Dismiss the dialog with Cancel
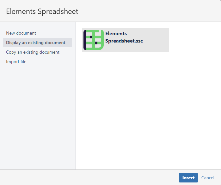This screenshot has width=221, height=185. point(208,178)
